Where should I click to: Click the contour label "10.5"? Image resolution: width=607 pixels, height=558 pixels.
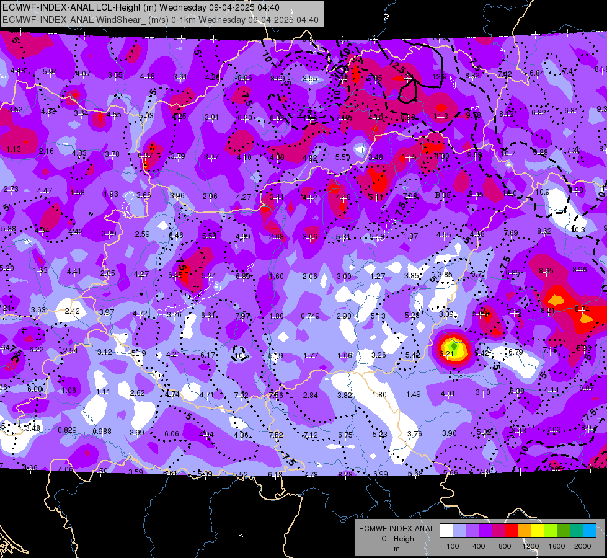(242, 355)
